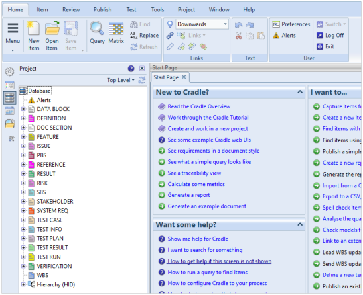Viewport: 363px width, 295px height.
Task: Click the colored grid sidebar icon
Action: [x=9, y=85]
